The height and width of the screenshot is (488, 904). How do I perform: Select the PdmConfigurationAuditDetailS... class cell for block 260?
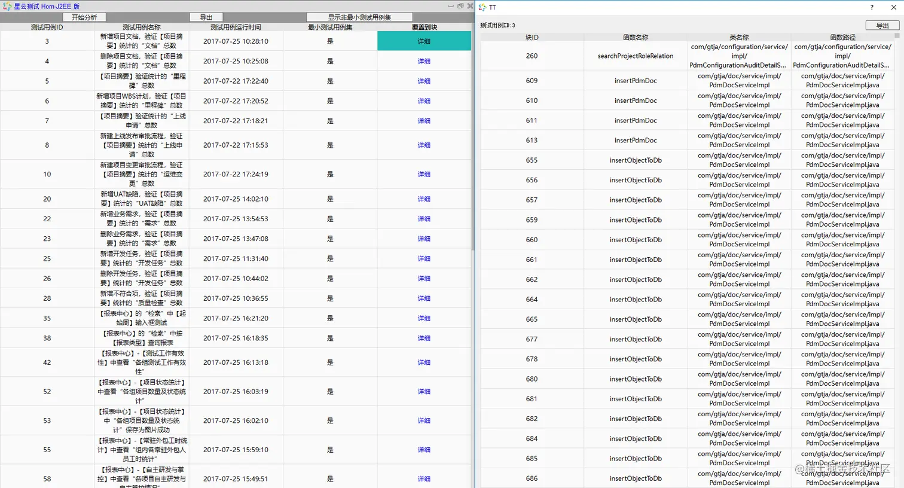click(740, 56)
